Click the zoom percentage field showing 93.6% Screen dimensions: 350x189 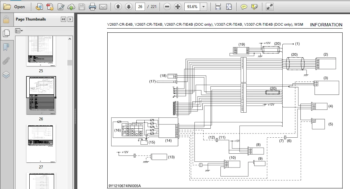tap(192, 7)
